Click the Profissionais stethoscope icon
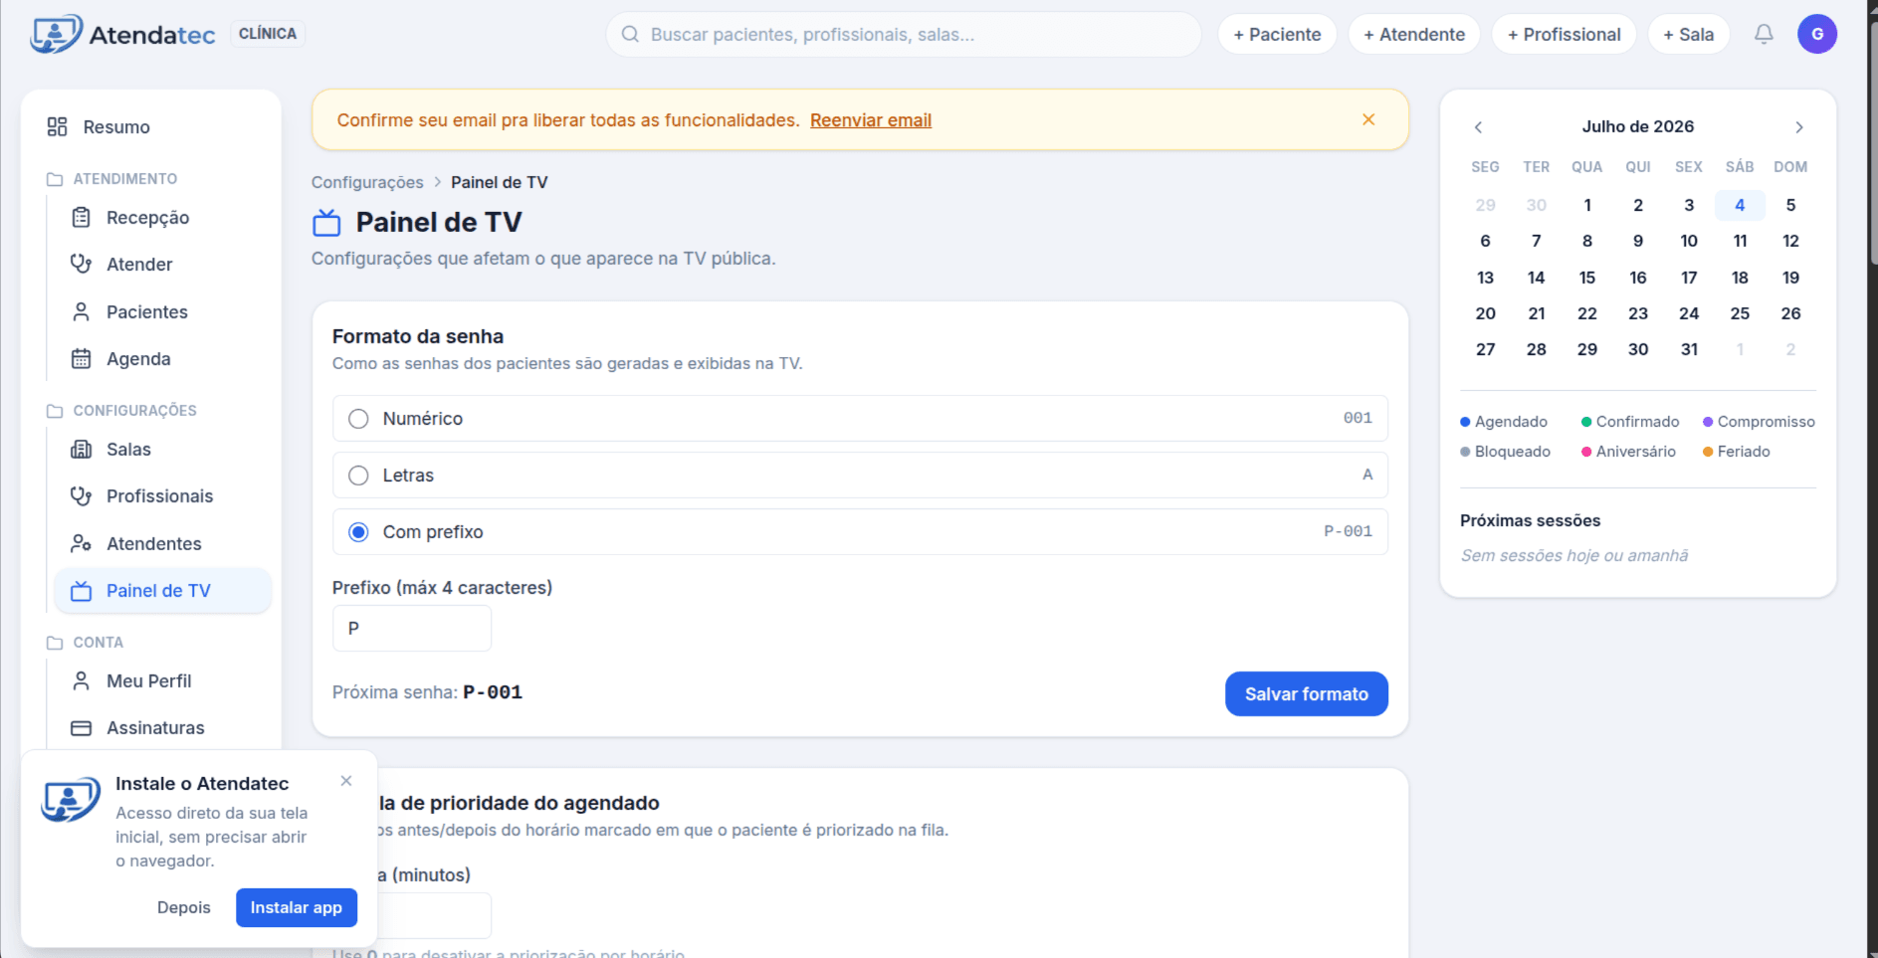The image size is (1878, 958). click(82, 495)
